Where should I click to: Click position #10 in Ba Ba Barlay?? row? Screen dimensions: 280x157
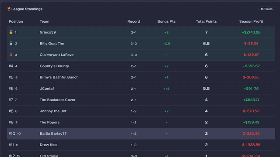(x=12, y=133)
